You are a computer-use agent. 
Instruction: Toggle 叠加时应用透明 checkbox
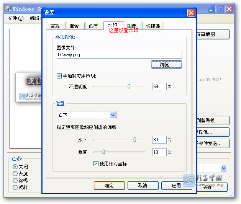[x=59, y=76]
